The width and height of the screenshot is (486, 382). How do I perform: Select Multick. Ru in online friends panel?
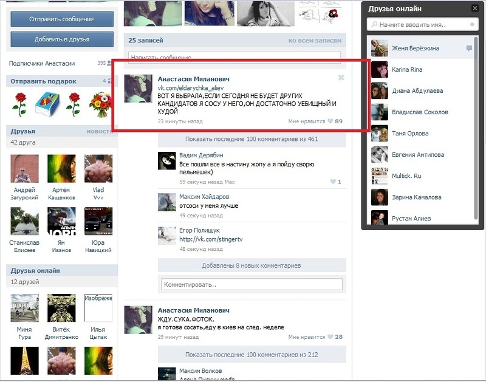click(x=421, y=176)
